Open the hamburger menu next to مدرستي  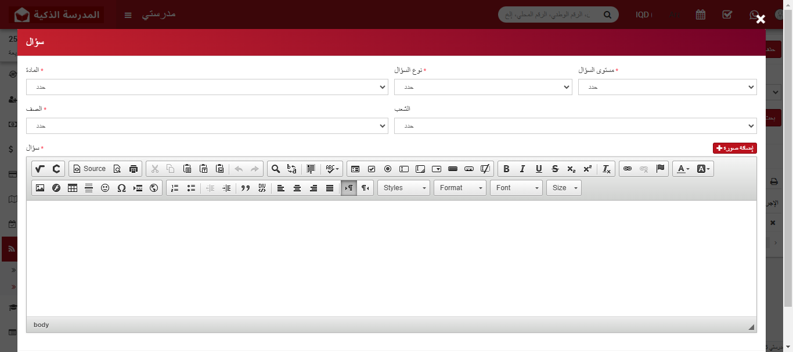tap(128, 14)
